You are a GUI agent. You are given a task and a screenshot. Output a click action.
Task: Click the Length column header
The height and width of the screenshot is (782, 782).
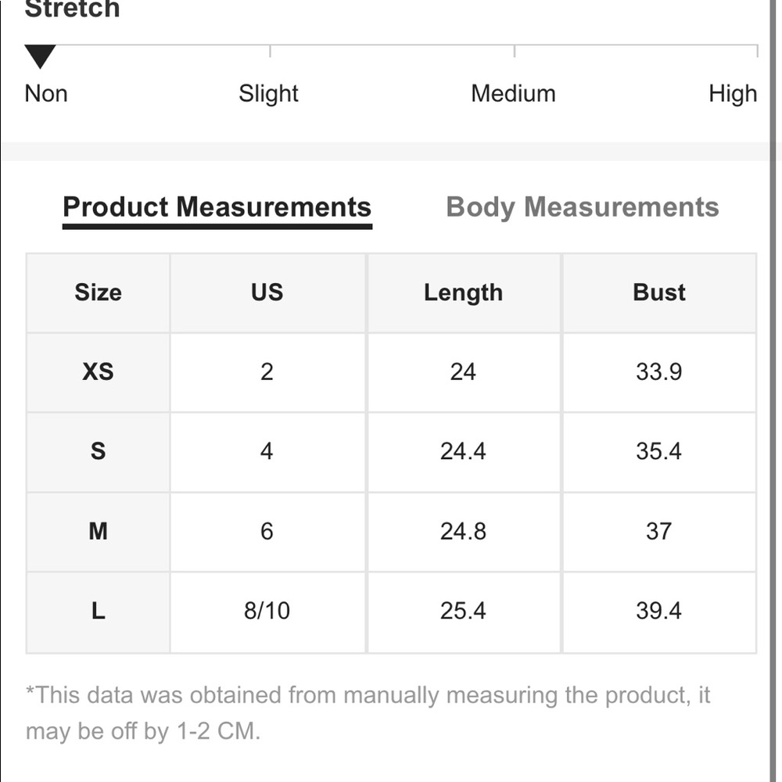463,292
